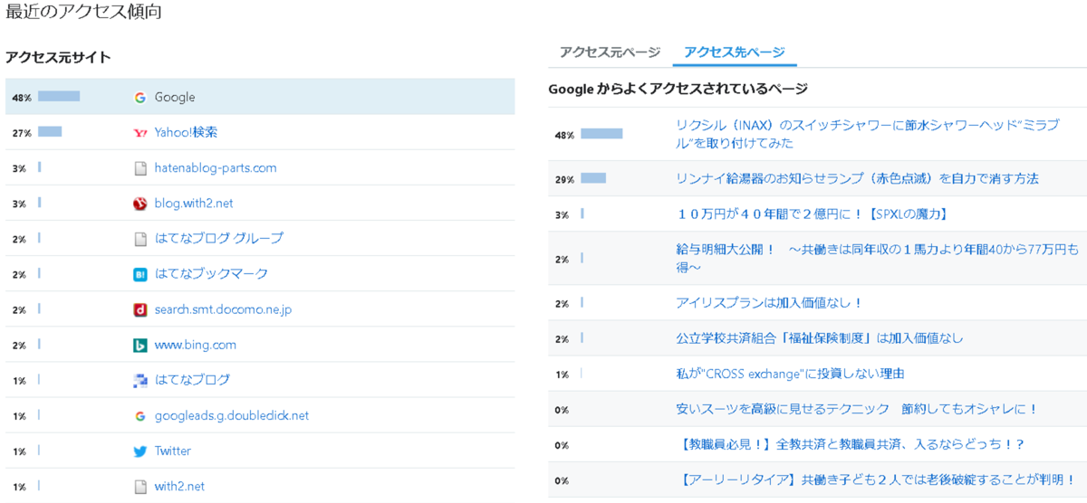The width and height of the screenshot is (1087, 503).
Task: Click the 3% value beside blog.with2.net
Action: coord(19,204)
